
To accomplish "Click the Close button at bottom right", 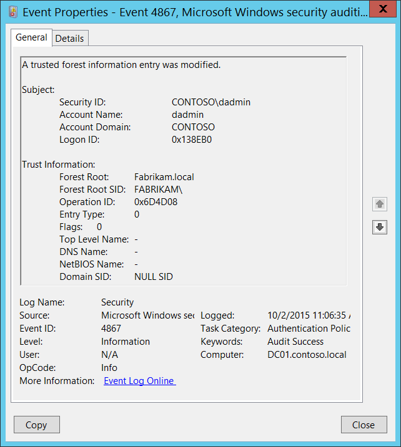I will coord(364,425).
